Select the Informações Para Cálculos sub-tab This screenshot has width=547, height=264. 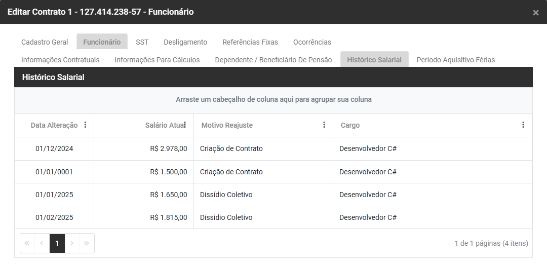coord(157,60)
